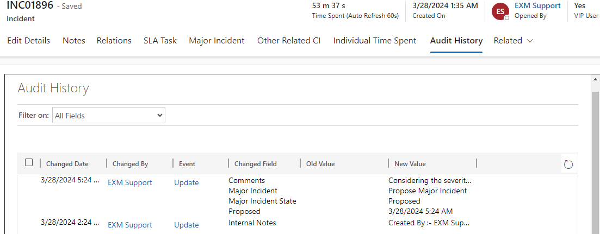Expand the Related tab chevron

(530, 41)
